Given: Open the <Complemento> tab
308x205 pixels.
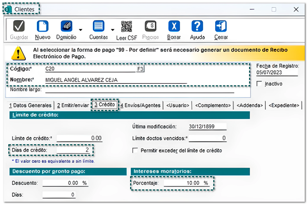Looking at the screenshot, I should [213, 105].
